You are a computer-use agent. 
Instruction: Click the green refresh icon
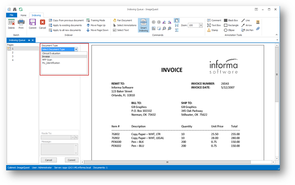tap(21, 9)
